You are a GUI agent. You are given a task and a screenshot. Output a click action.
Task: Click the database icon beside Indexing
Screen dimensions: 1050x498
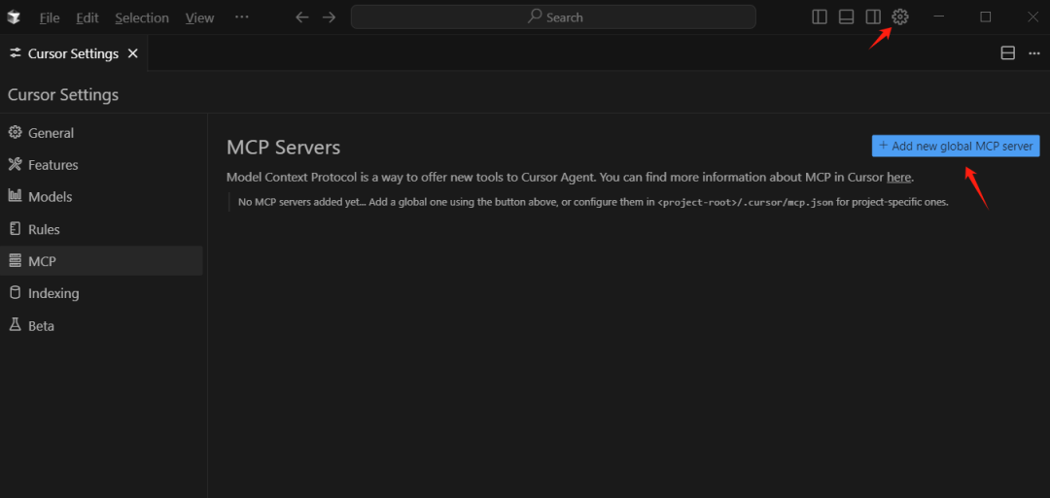click(x=15, y=293)
